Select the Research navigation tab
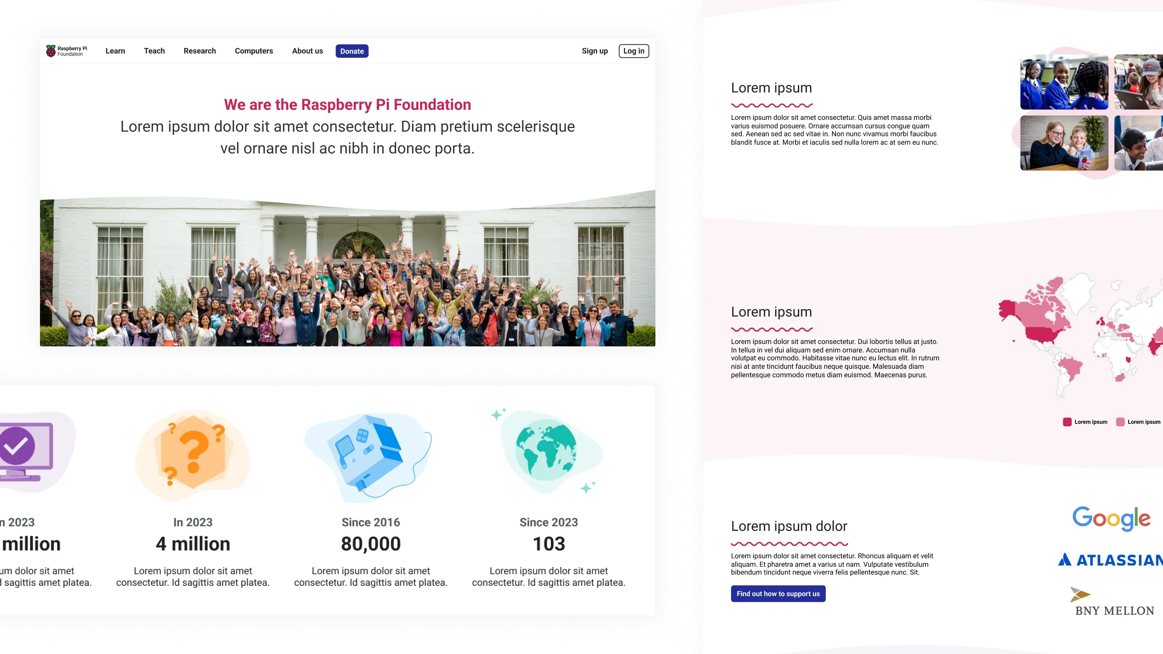The width and height of the screenshot is (1163, 654). click(x=200, y=51)
